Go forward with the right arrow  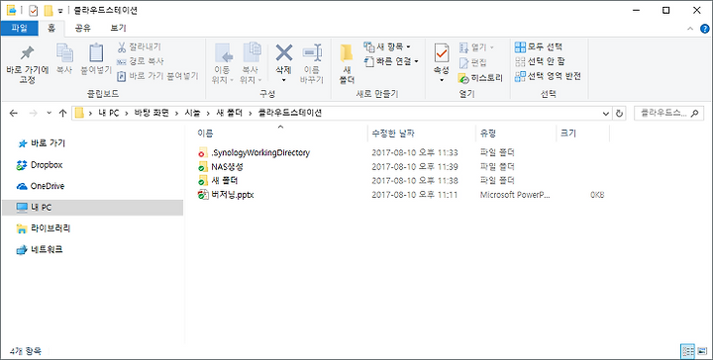[x=33, y=114]
